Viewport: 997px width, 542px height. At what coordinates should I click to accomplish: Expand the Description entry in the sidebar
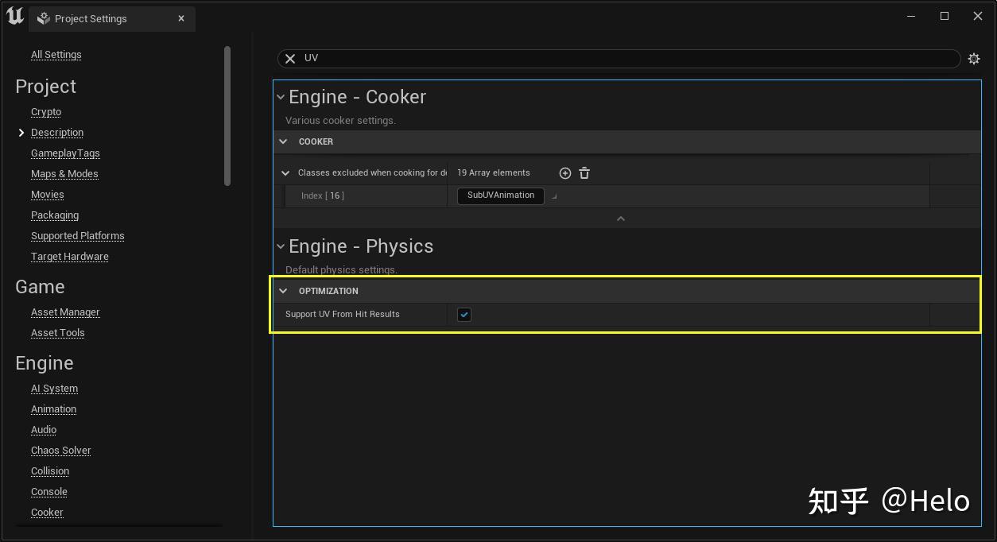(x=21, y=132)
